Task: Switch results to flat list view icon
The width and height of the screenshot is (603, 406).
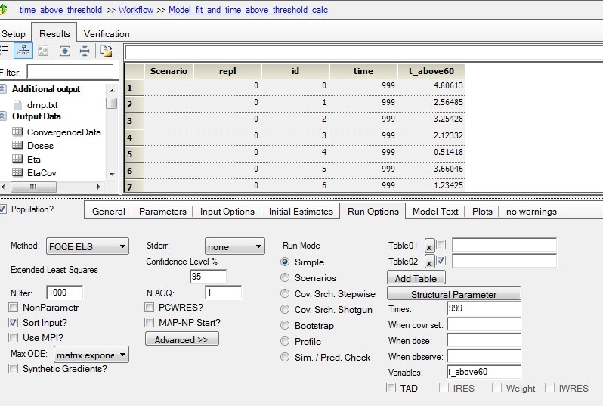Action: (4, 51)
